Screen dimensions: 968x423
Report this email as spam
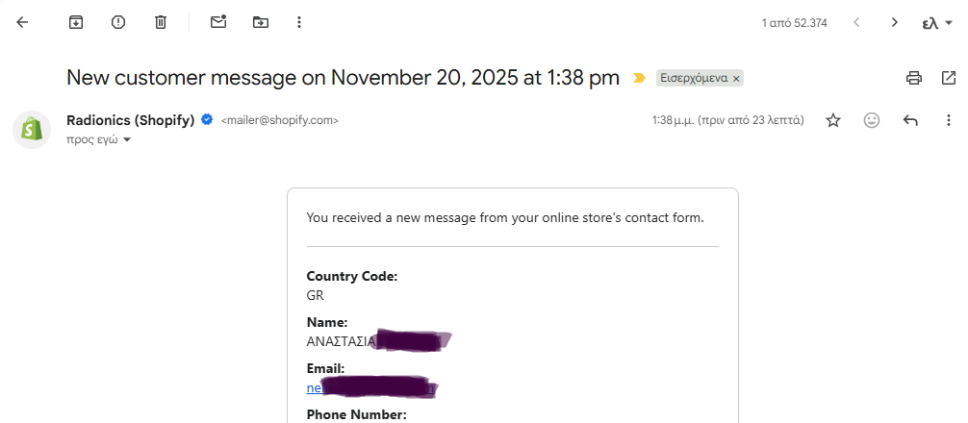[118, 22]
